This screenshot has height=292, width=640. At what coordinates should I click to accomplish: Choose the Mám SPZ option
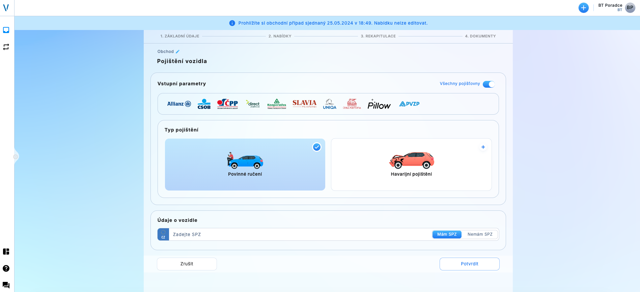point(447,234)
